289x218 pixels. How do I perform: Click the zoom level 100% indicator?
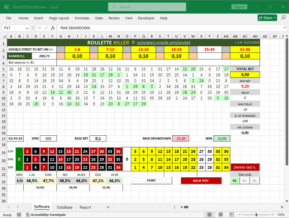281,215
